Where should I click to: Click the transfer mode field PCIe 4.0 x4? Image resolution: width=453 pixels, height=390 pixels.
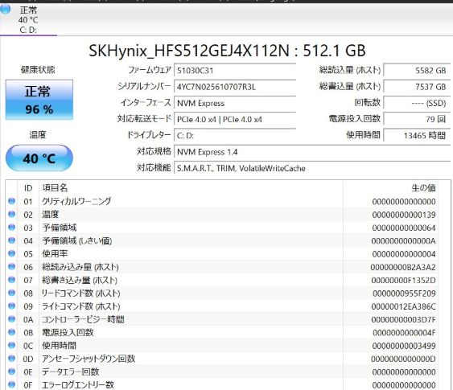coord(235,120)
